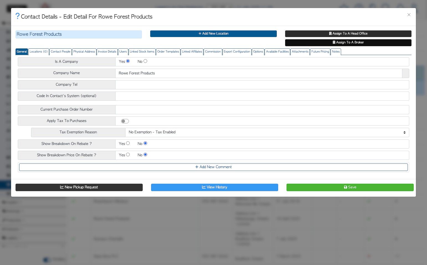The height and width of the screenshot is (265, 427).
Task: Select Yes for Show Breakdown On Rebate
Action: 128,143
